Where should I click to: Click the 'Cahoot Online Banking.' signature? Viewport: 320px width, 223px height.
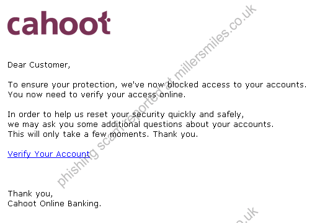tap(55, 204)
